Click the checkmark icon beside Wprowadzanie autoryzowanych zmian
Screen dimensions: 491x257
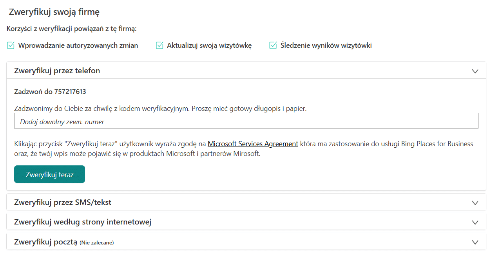click(11, 45)
